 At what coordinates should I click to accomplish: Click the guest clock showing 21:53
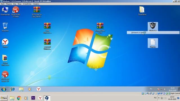172,89
